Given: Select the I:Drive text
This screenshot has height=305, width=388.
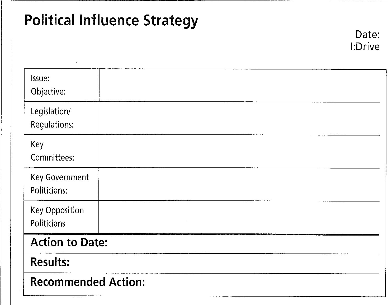Looking at the screenshot, I should click(x=365, y=47).
